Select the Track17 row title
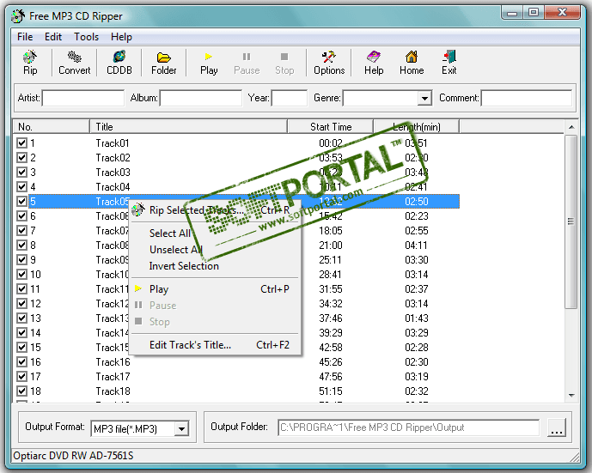The width and height of the screenshot is (592, 473). click(113, 377)
